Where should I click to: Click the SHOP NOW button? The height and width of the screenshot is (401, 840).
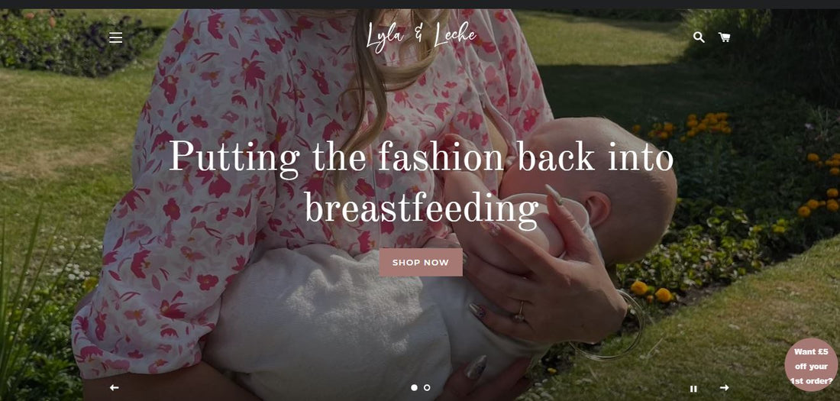[x=421, y=262]
